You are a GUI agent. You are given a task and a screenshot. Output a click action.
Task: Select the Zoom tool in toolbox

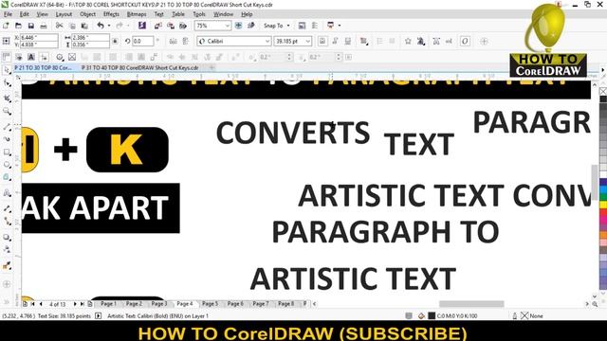7,112
